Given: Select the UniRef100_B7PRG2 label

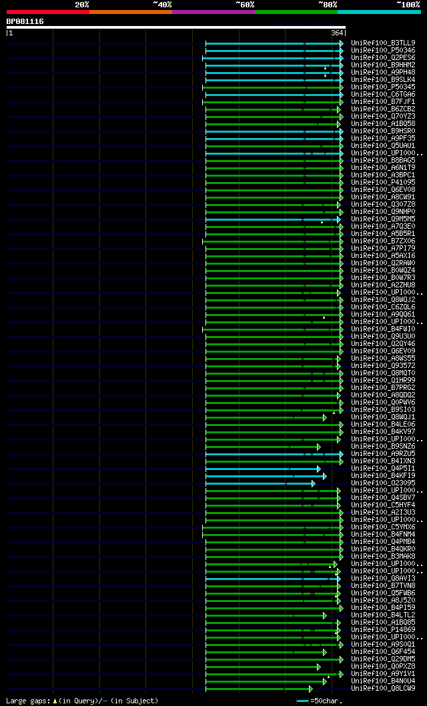Looking at the screenshot, I should tap(384, 388).
